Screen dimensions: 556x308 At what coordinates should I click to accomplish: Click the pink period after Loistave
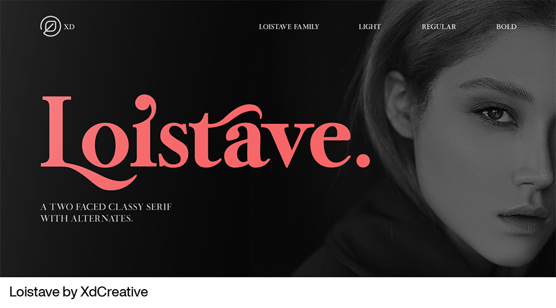tap(363, 159)
